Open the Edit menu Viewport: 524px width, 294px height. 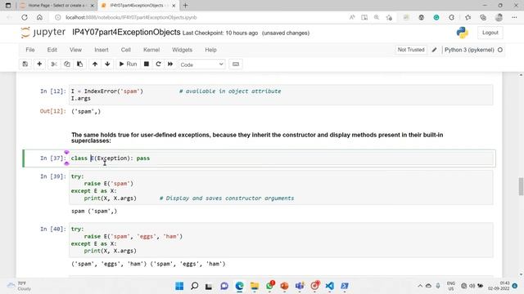52,50
